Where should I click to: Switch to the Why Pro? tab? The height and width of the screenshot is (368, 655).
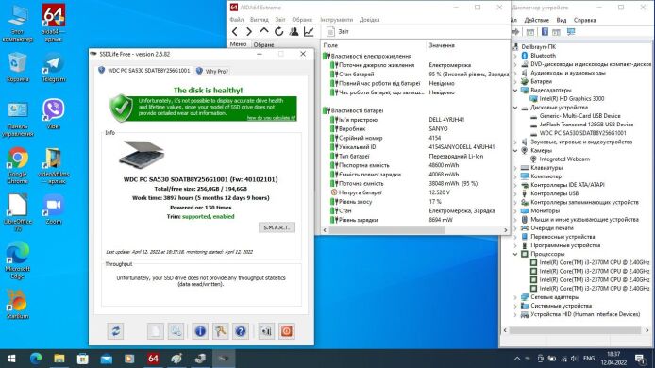(x=212, y=71)
